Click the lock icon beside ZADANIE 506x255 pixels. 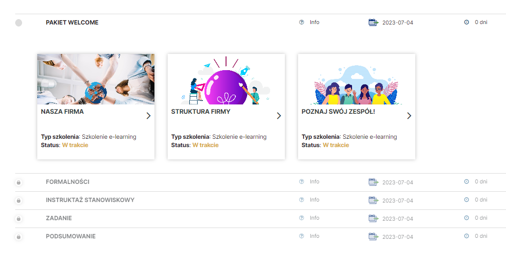pos(19,219)
